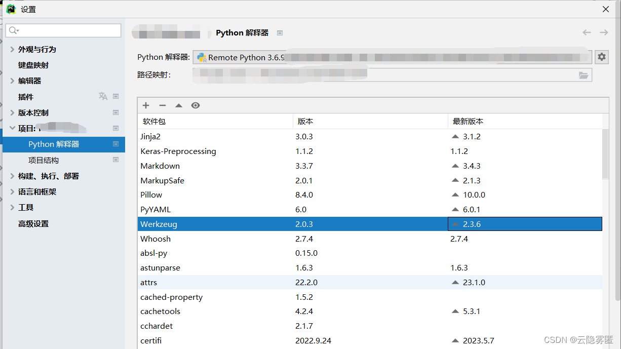
Task: Select the Whoosh package row
Action: 370,239
